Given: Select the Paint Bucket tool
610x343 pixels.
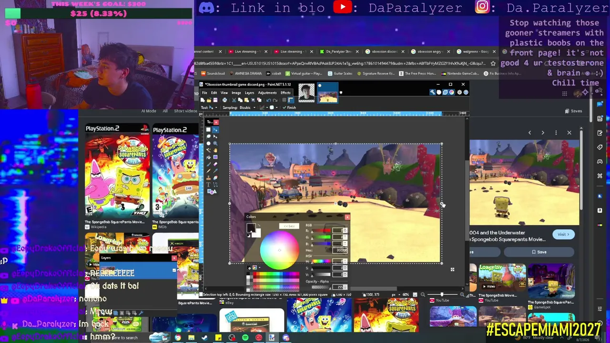Looking at the screenshot, I should pos(209,157).
